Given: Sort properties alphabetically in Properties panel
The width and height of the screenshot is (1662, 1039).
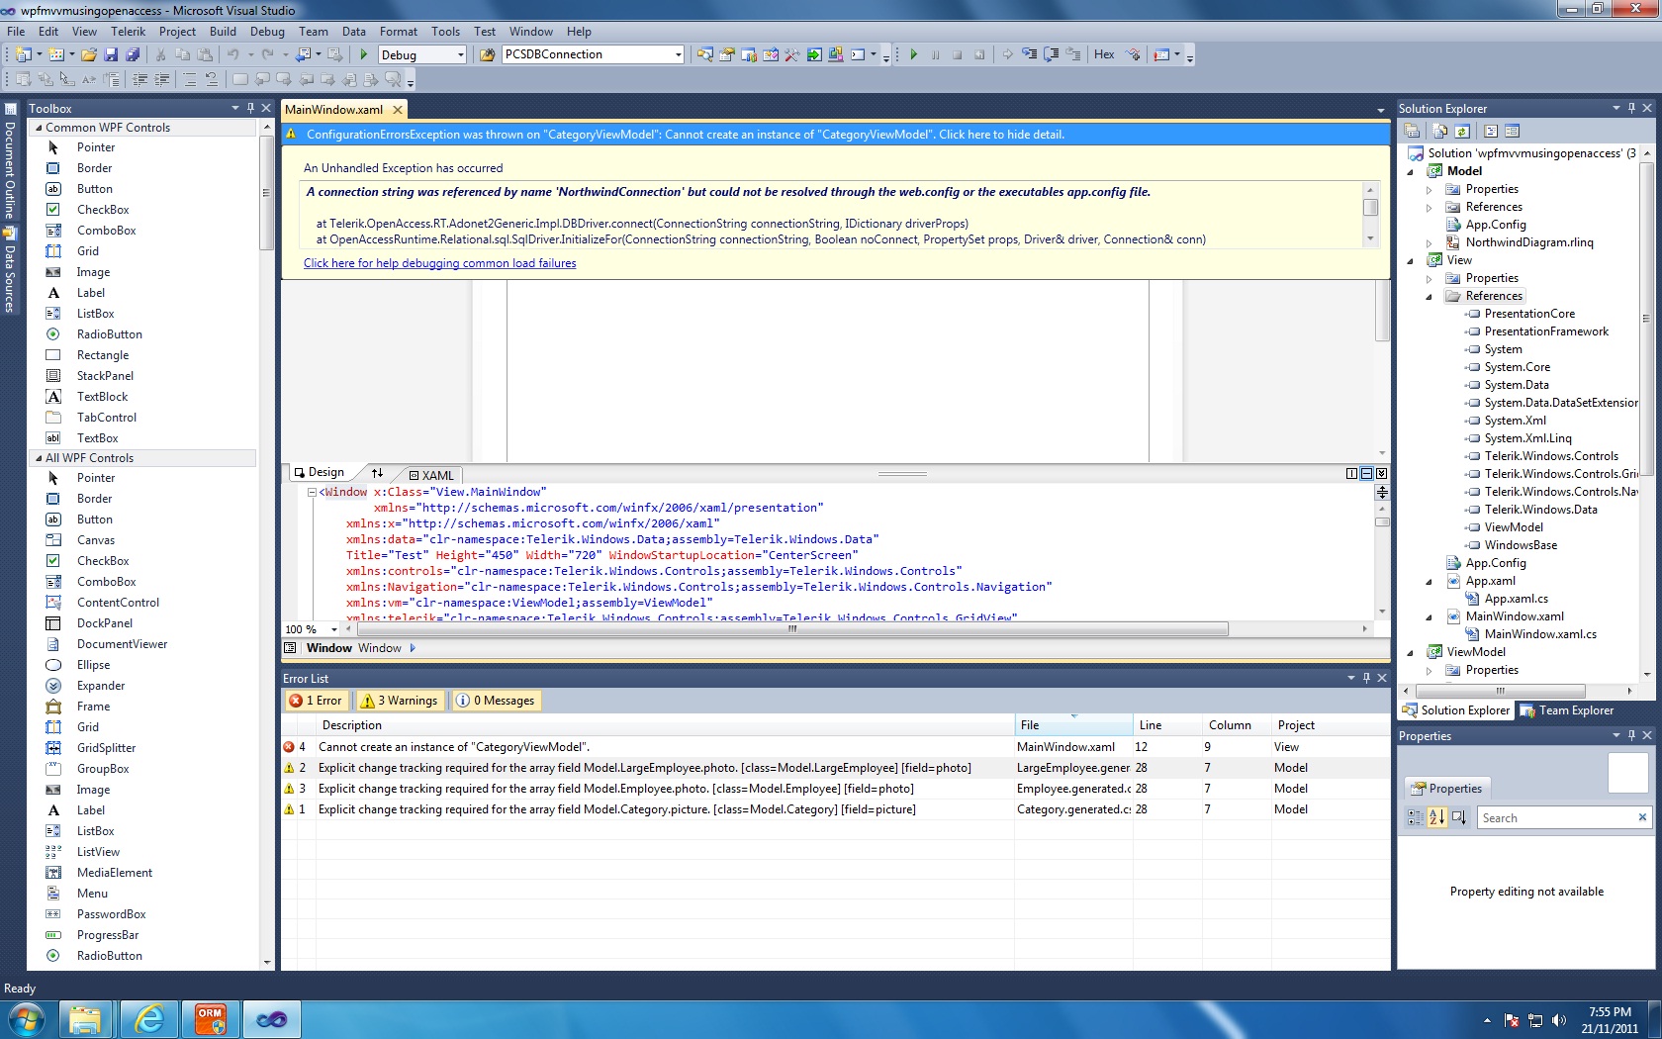Looking at the screenshot, I should tap(1436, 817).
